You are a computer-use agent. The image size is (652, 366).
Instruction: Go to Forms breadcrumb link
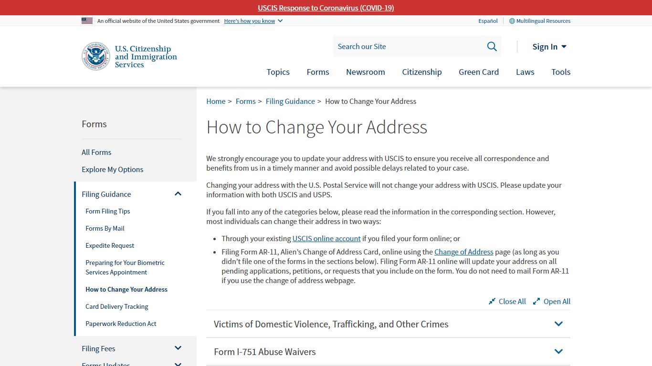[245, 101]
